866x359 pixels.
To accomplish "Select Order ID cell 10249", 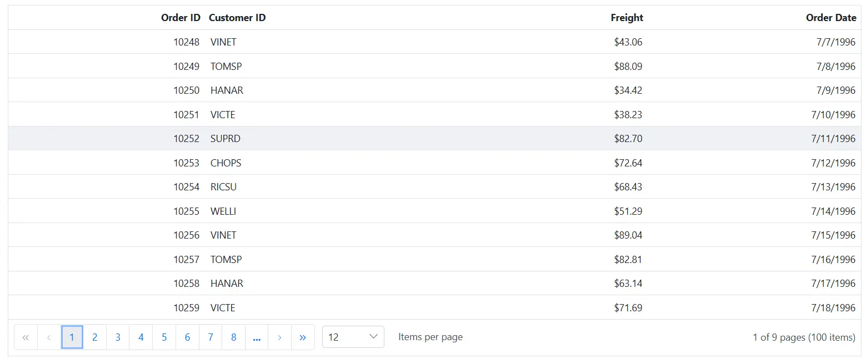I will click(x=186, y=67).
